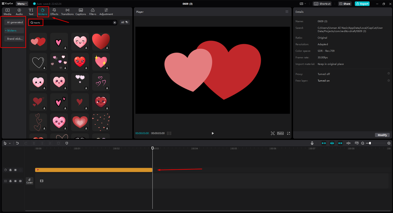Screen dimensions: 393x213
Task: Select the large glossy red heart sticker
Action: 101,41
